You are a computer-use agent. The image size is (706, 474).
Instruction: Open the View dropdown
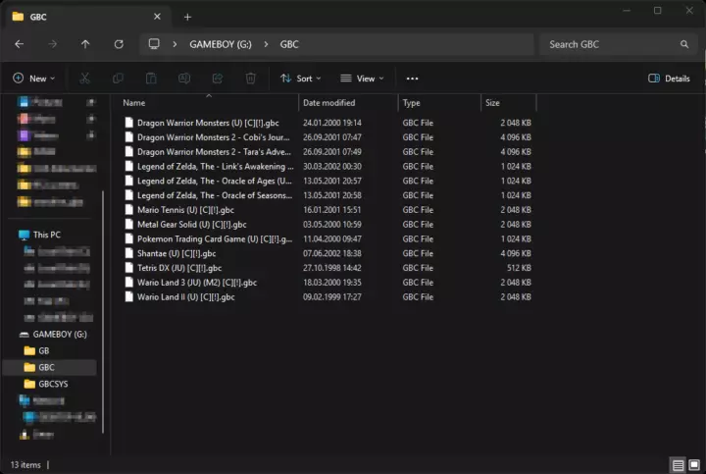click(x=362, y=79)
